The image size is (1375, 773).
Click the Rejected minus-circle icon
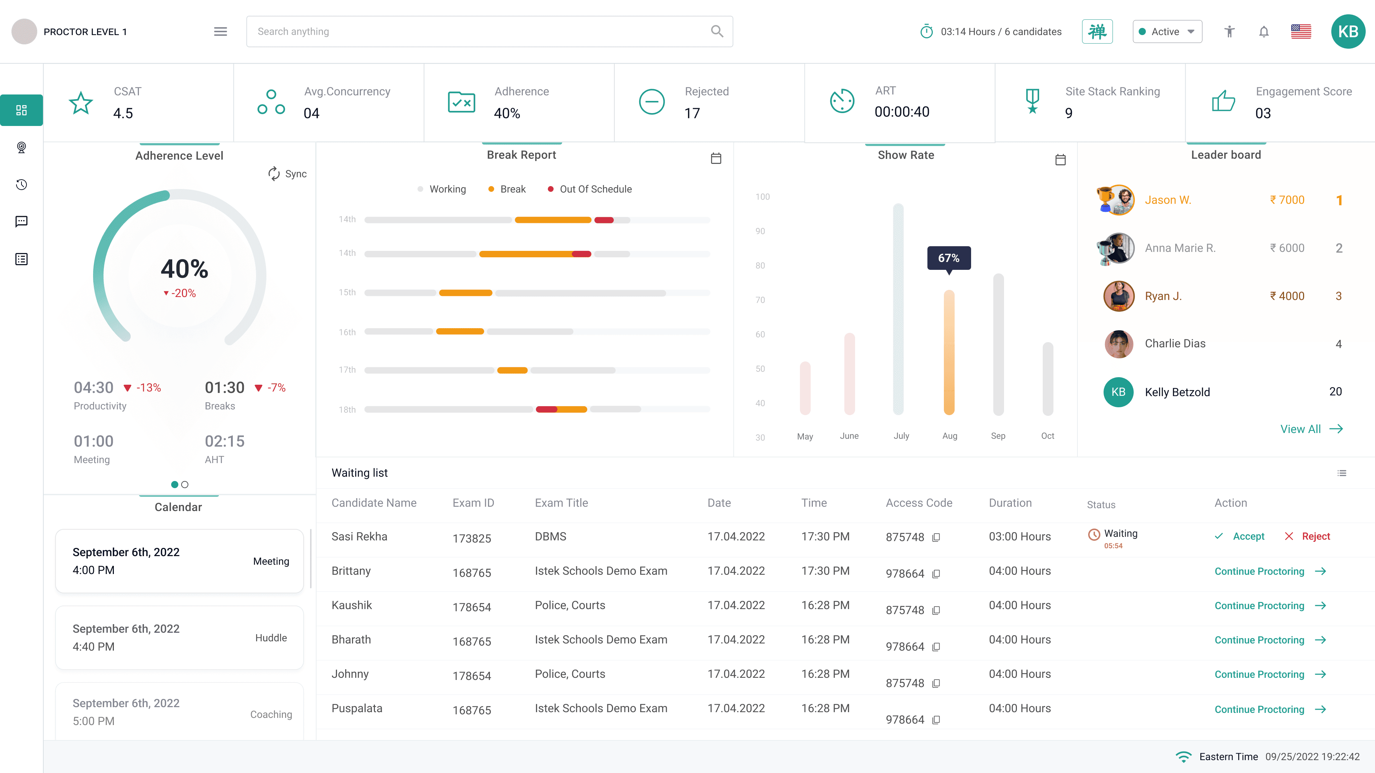pyautogui.click(x=652, y=102)
